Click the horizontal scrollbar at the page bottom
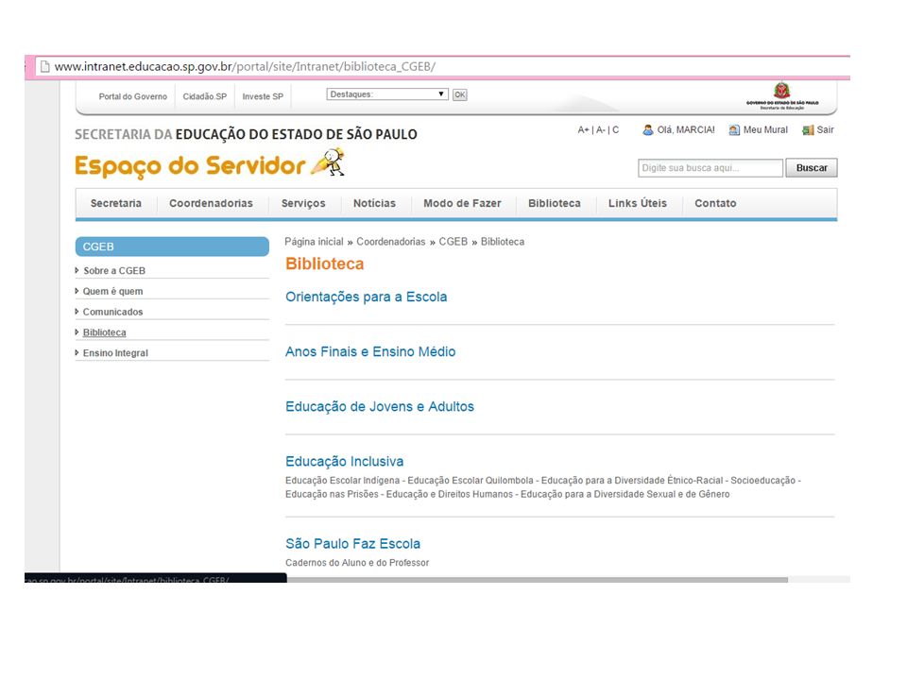 [x=538, y=579]
